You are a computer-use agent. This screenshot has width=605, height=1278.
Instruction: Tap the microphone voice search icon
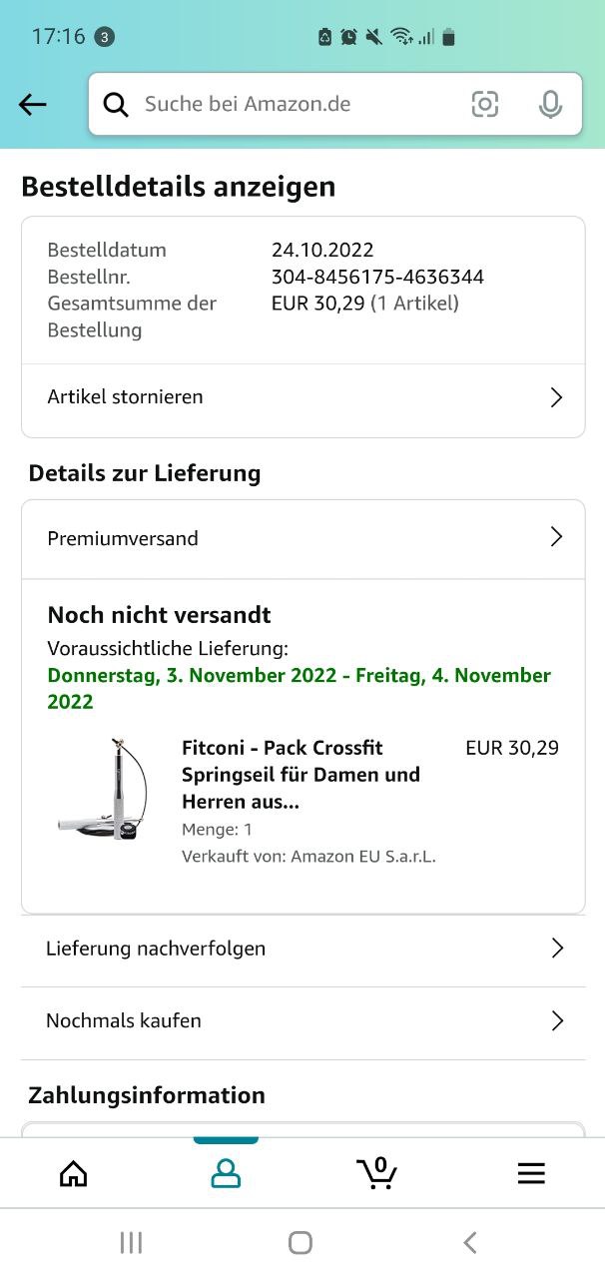point(550,104)
